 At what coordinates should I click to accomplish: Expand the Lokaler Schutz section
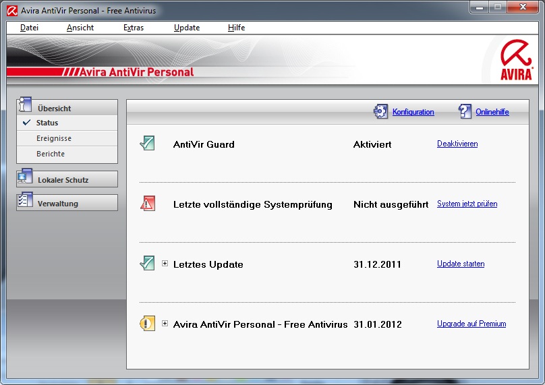67,179
